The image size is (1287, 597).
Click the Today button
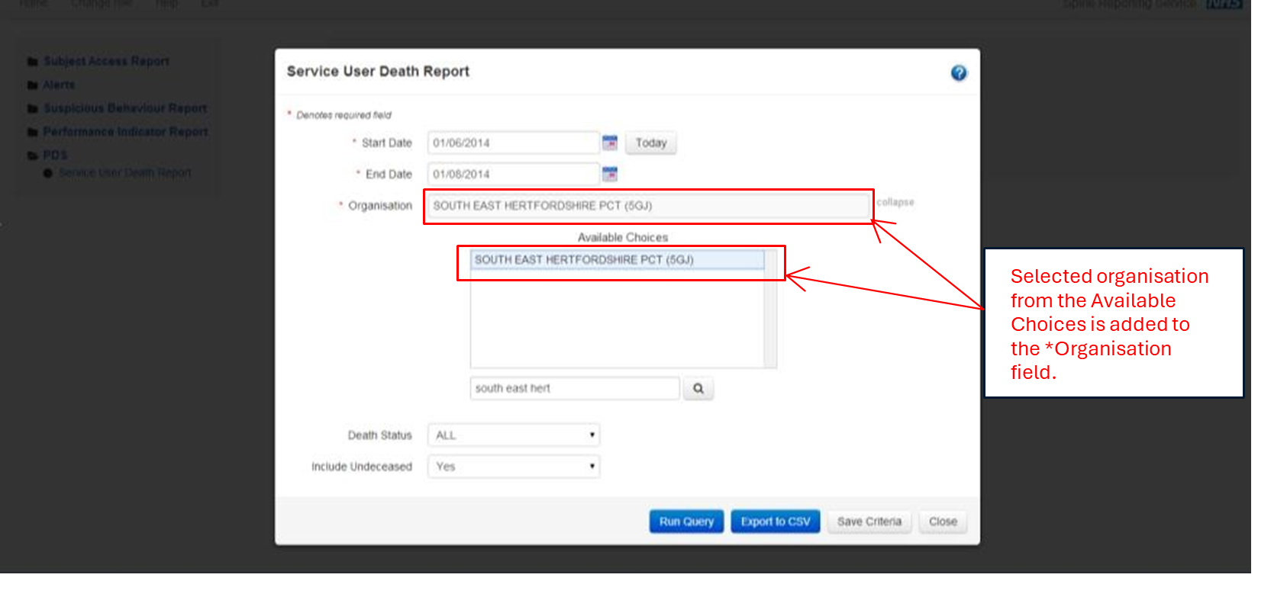(651, 143)
